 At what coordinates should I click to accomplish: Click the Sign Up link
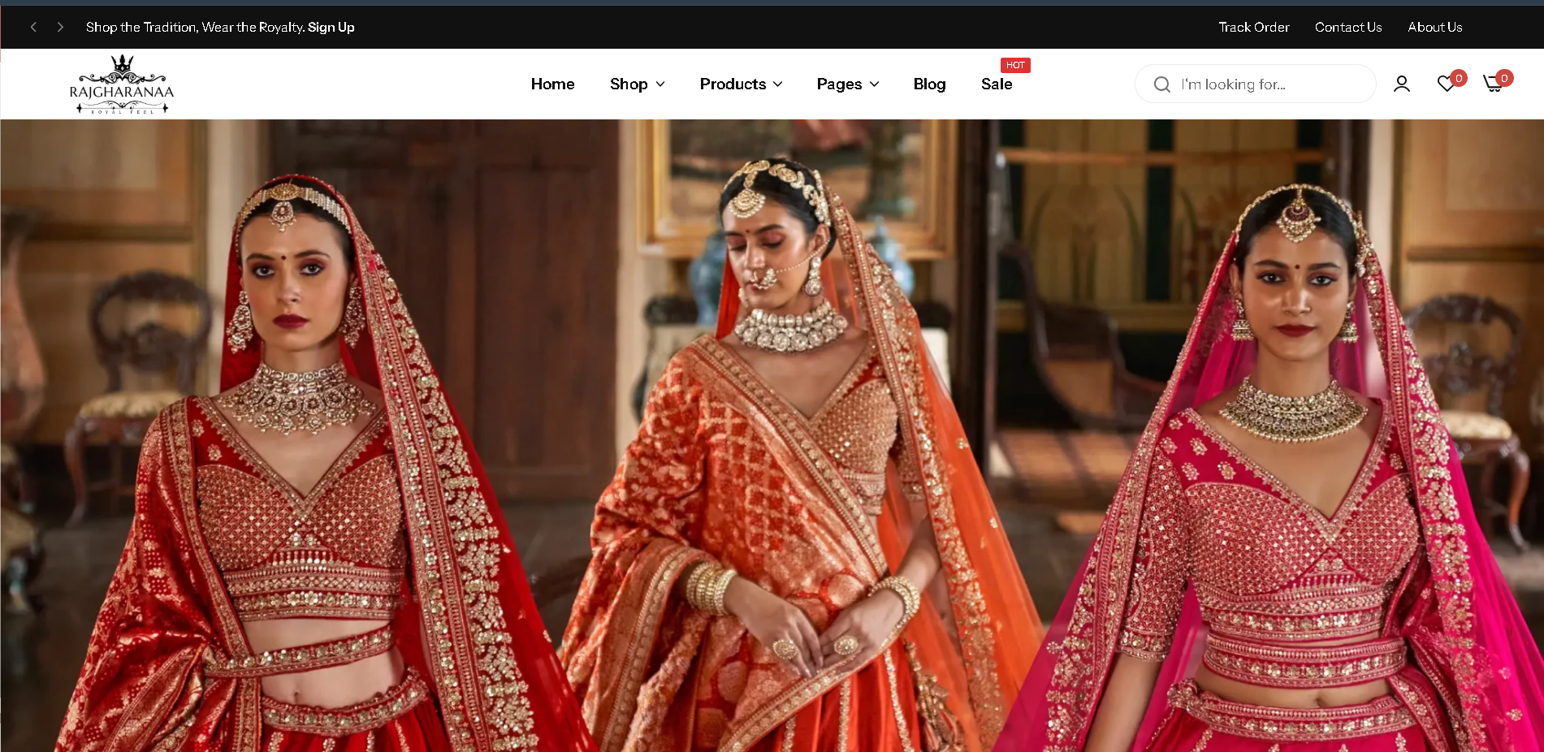[331, 27]
